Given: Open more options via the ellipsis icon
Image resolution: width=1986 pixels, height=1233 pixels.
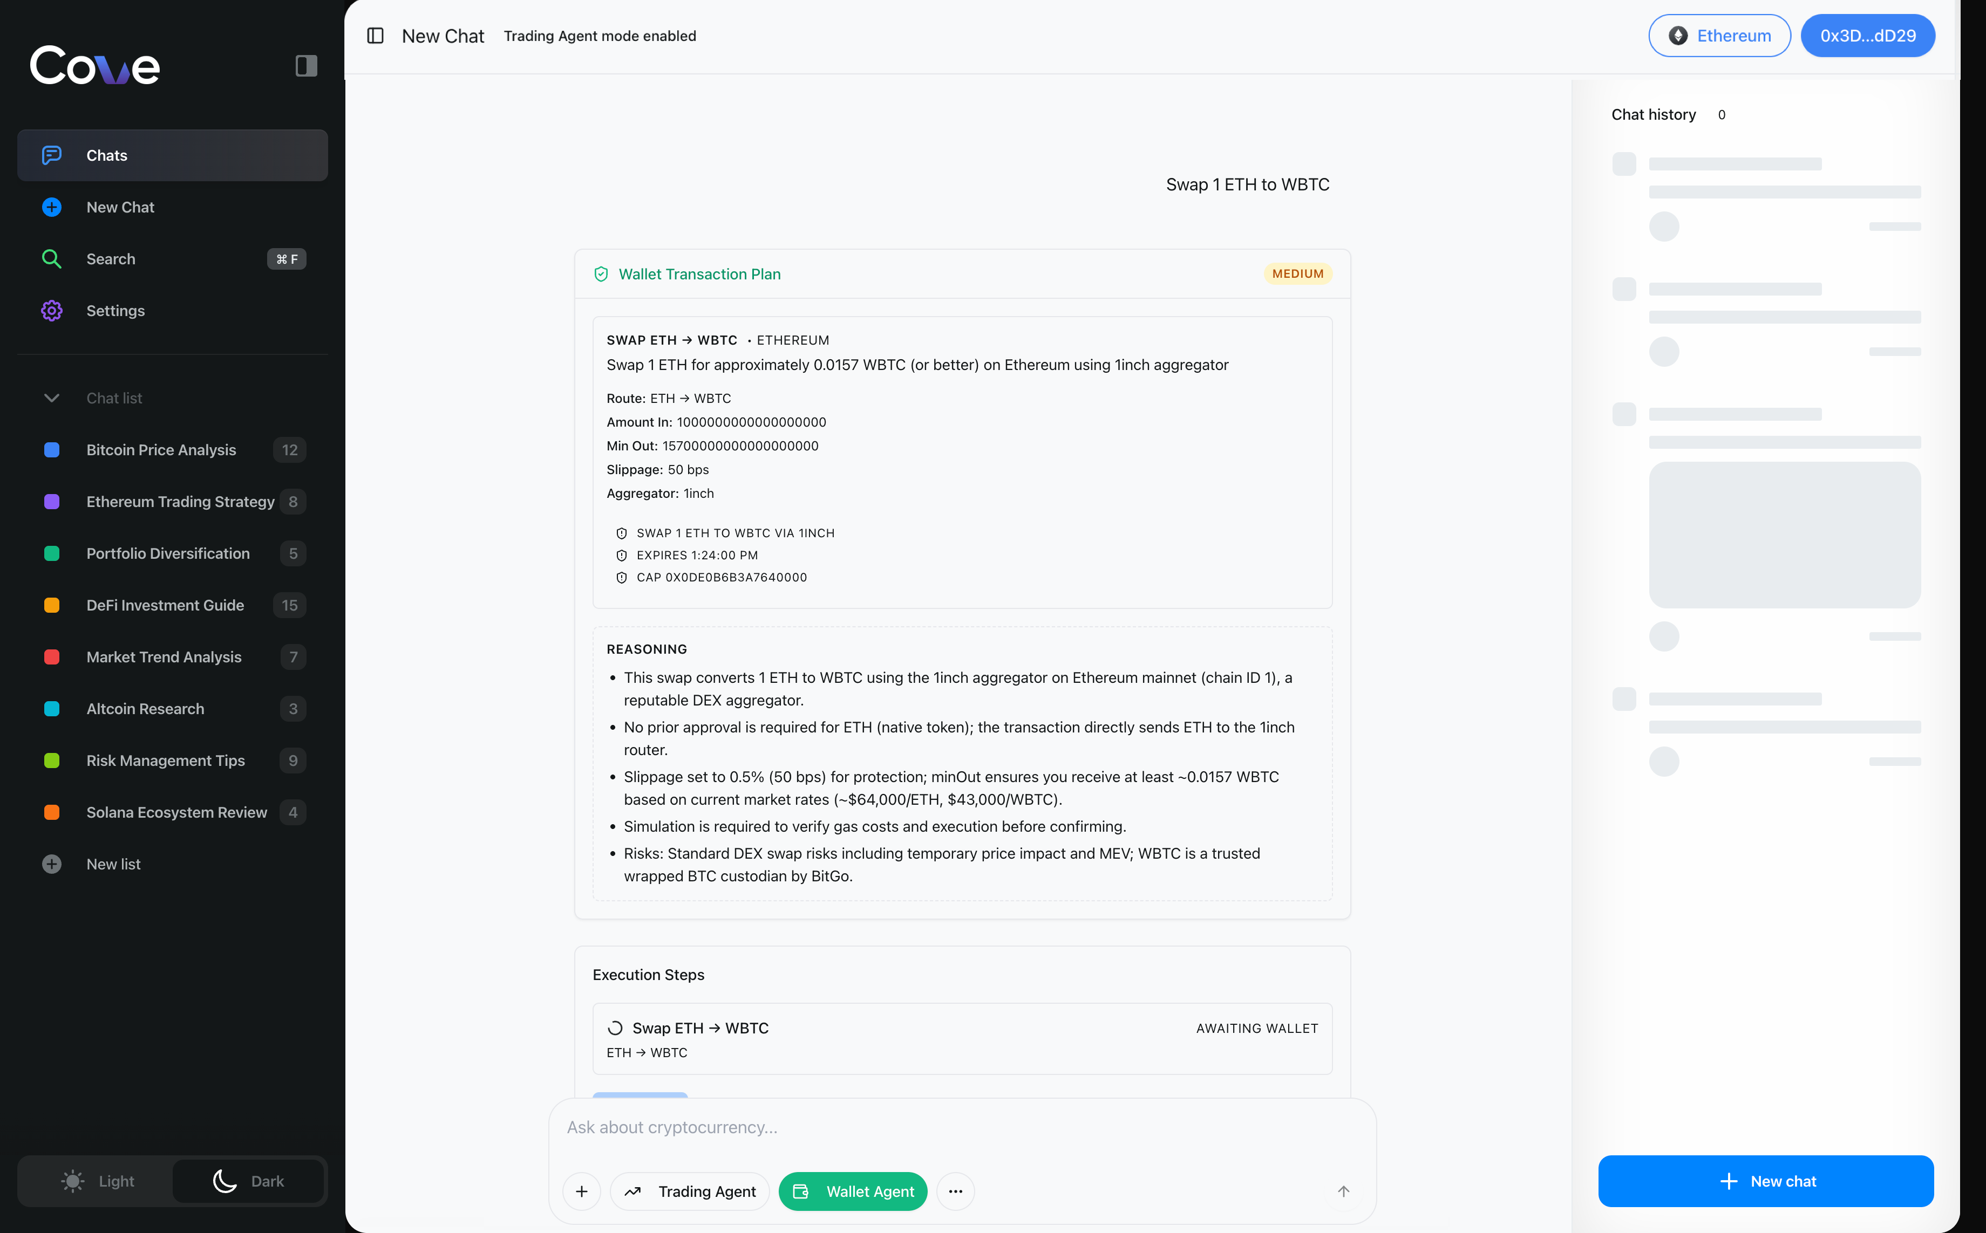Looking at the screenshot, I should coord(955,1190).
